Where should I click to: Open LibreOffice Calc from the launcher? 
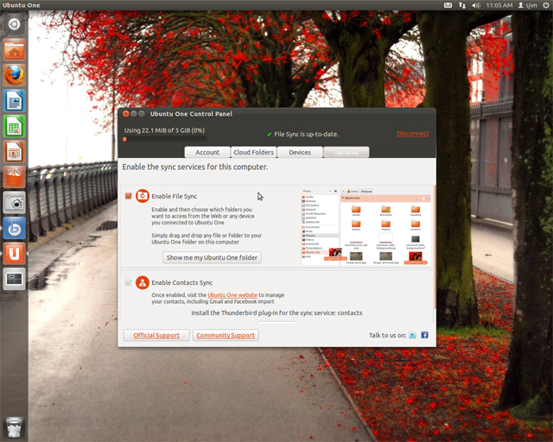[x=14, y=126]
